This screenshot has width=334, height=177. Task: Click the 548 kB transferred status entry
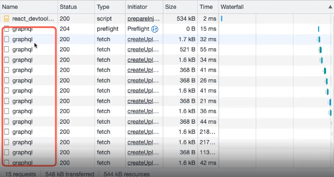[70, 174]
